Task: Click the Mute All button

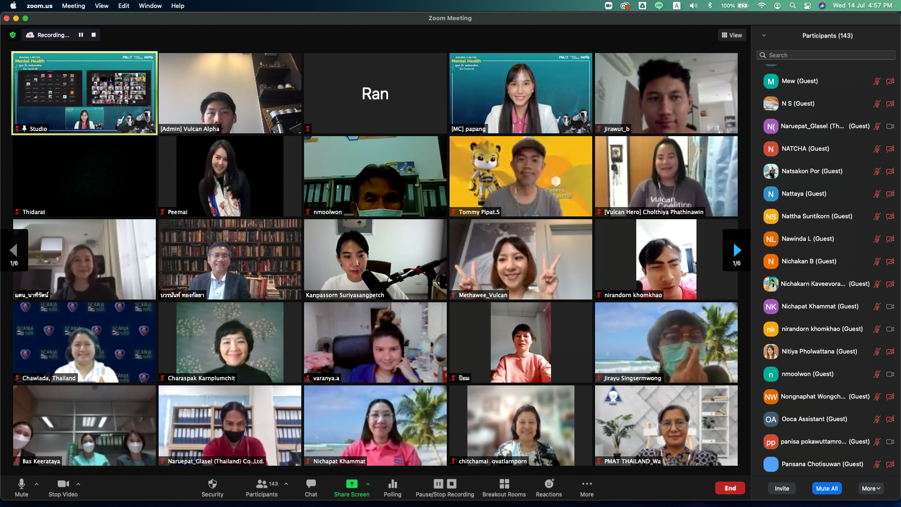Action: (827, 488)
